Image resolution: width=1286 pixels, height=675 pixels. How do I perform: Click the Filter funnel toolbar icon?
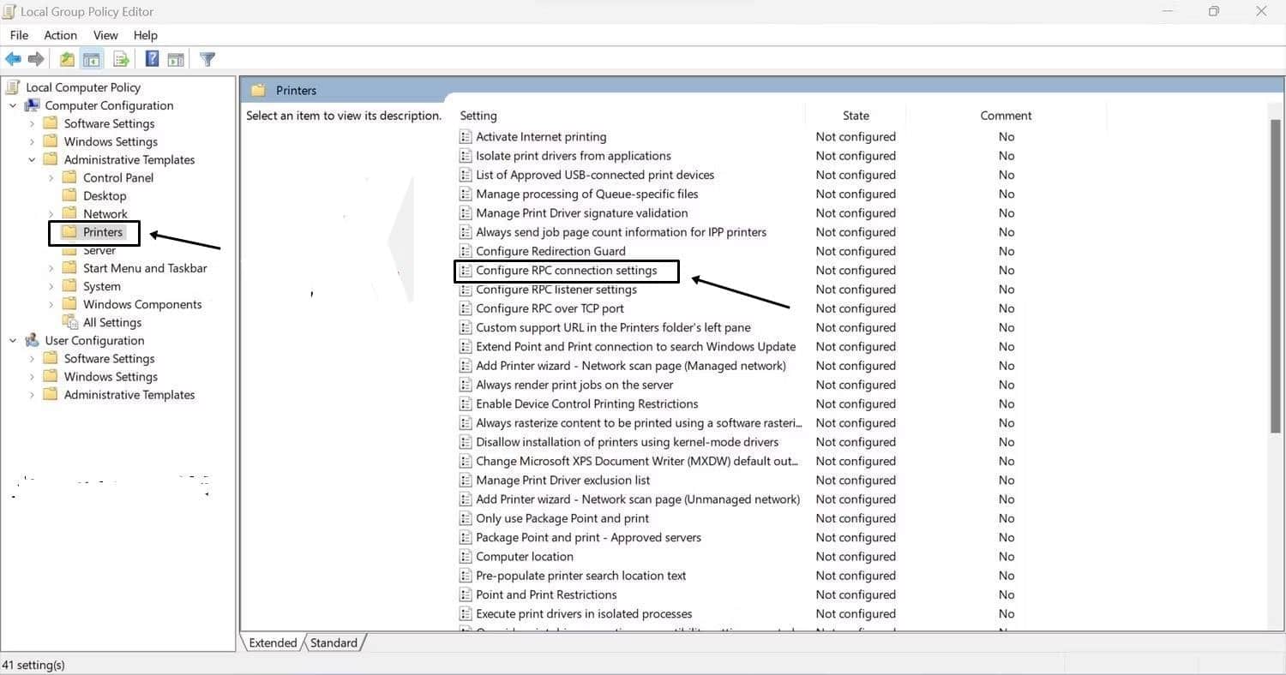coord(207,59)
